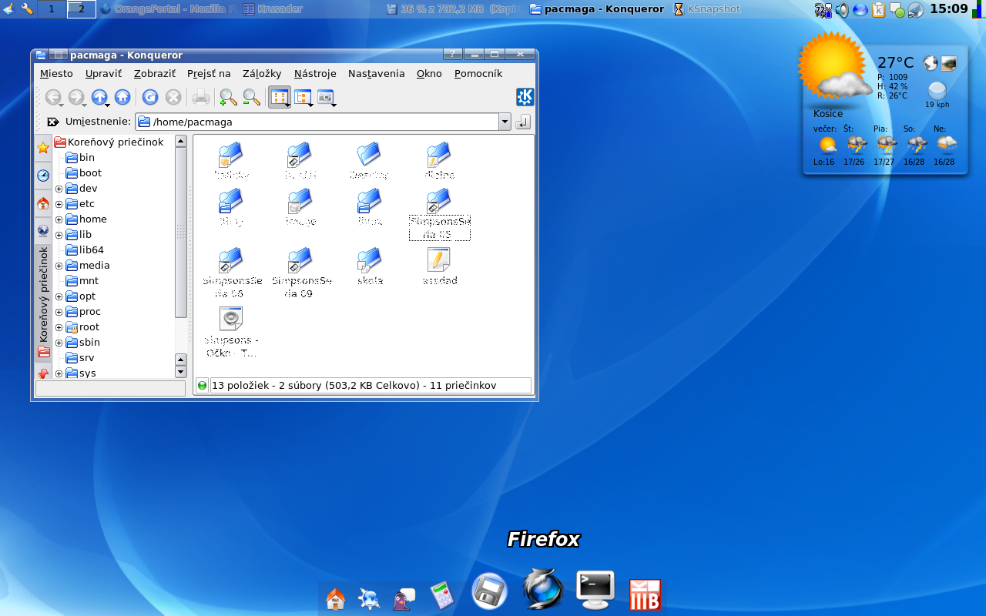Open the Miesto menu

point(56,73)
